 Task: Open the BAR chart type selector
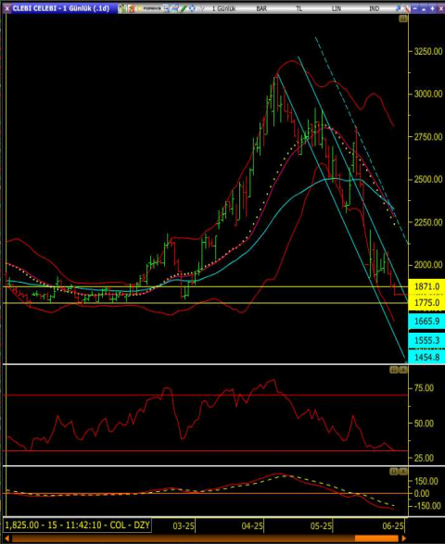point(261,8)
